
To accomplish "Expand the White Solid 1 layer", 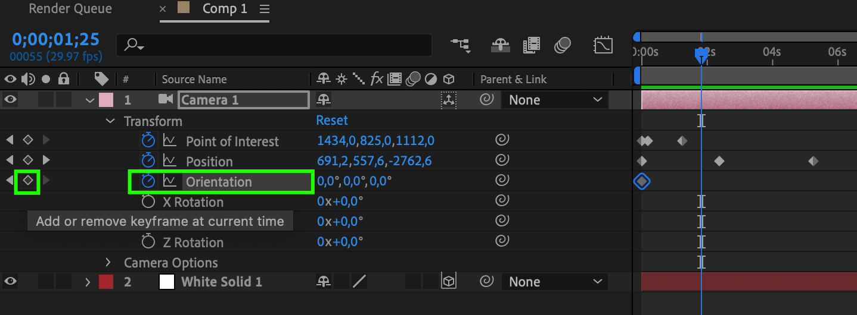I will [88, 282].
